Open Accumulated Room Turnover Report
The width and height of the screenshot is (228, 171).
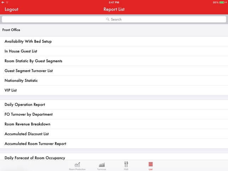coord(114,143)
